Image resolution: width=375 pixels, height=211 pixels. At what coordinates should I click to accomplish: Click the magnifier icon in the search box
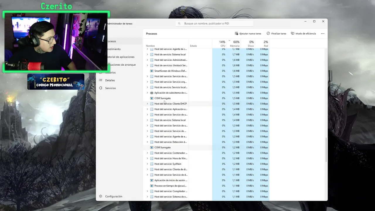[x=179, y=23]
